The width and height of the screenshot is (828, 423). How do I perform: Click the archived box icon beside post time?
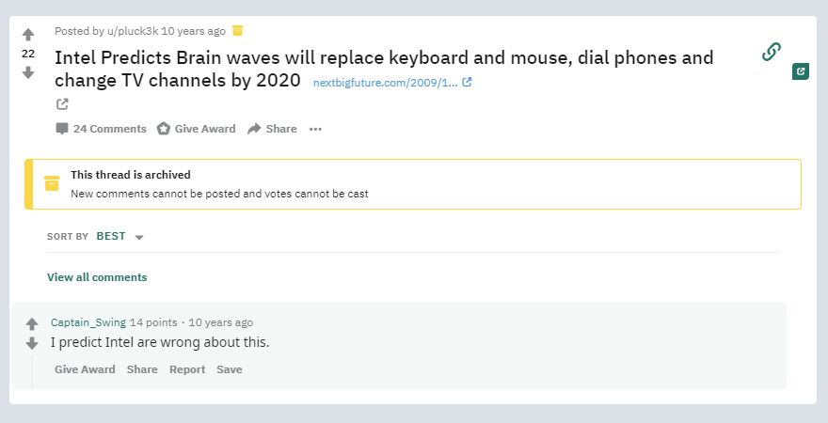coord(238,30)
